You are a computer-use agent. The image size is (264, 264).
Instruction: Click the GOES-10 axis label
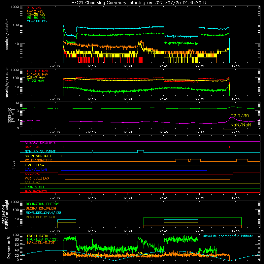pyautogui.click(x=11, y=115)
